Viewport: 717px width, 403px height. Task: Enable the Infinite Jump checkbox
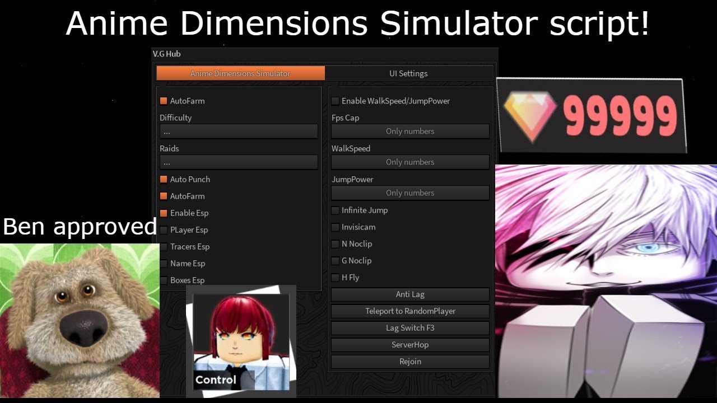(335, 210)
